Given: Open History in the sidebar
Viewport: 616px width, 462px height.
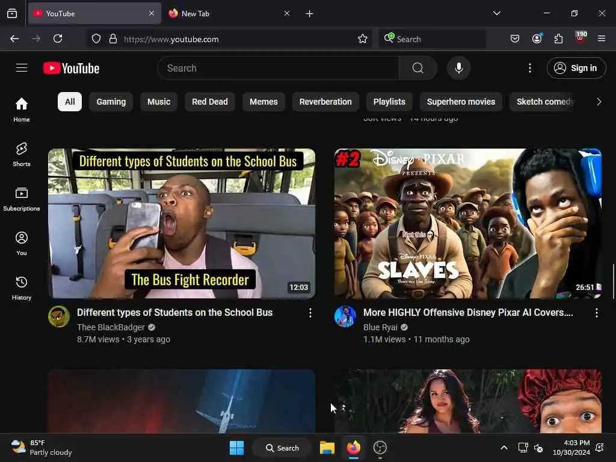Looking at the screenshot, I should 22,288.
